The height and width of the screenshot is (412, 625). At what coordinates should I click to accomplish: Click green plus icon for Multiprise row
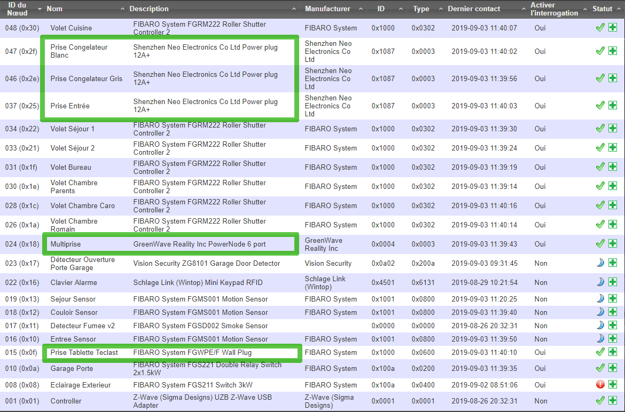coord(612,244)
